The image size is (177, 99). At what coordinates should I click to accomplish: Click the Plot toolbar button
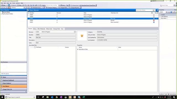[x=19, y=5]
